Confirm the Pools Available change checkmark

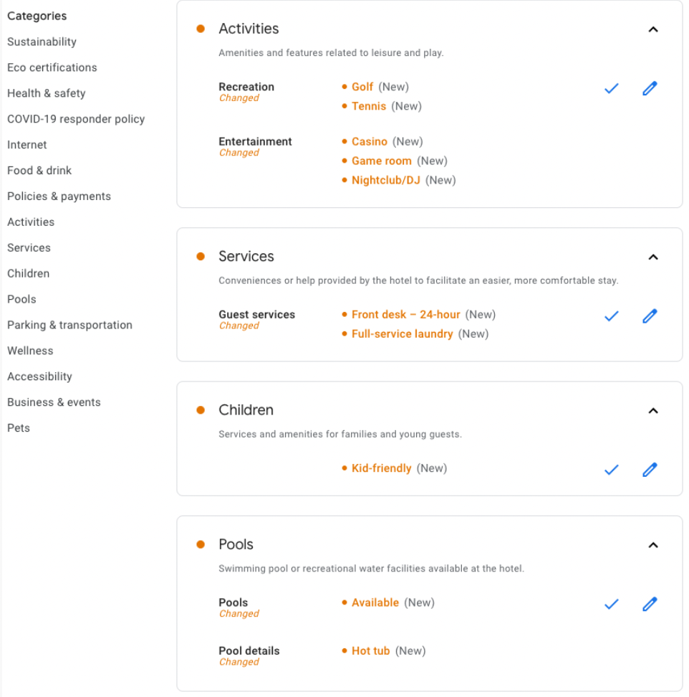(x=611, y=604)
